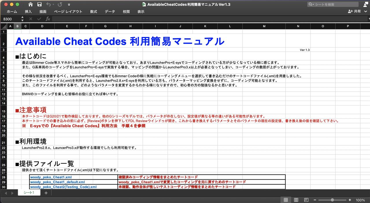Click the Excel file icon beside the title
Image resolution: width=370 pixels, height=203 pixels.
click(144, 4)
